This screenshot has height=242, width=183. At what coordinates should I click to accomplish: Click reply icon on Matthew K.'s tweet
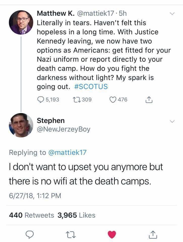coord(41,100)
